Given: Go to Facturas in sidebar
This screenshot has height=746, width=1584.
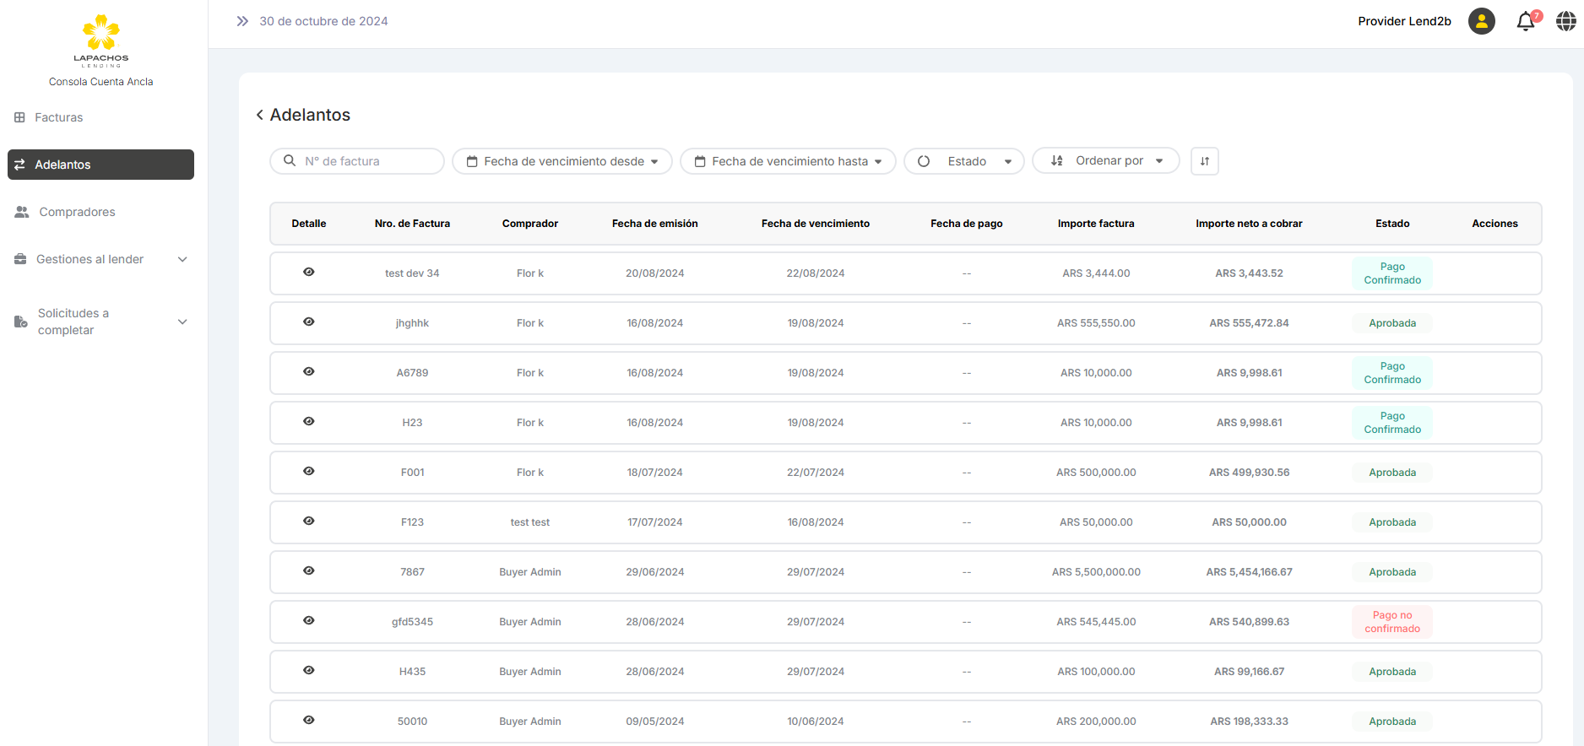Looking at the screenshot, I should (x=58, y=117).
